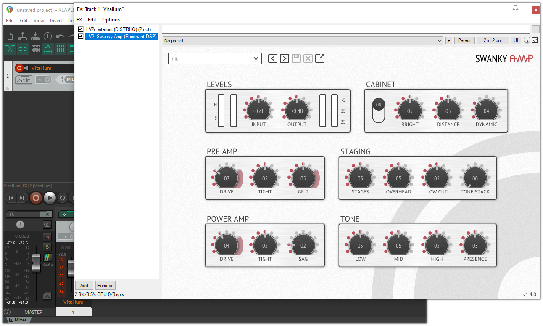
Task: Toggle grid lines icon in REAPER toolbar
Action: [61, 49]
